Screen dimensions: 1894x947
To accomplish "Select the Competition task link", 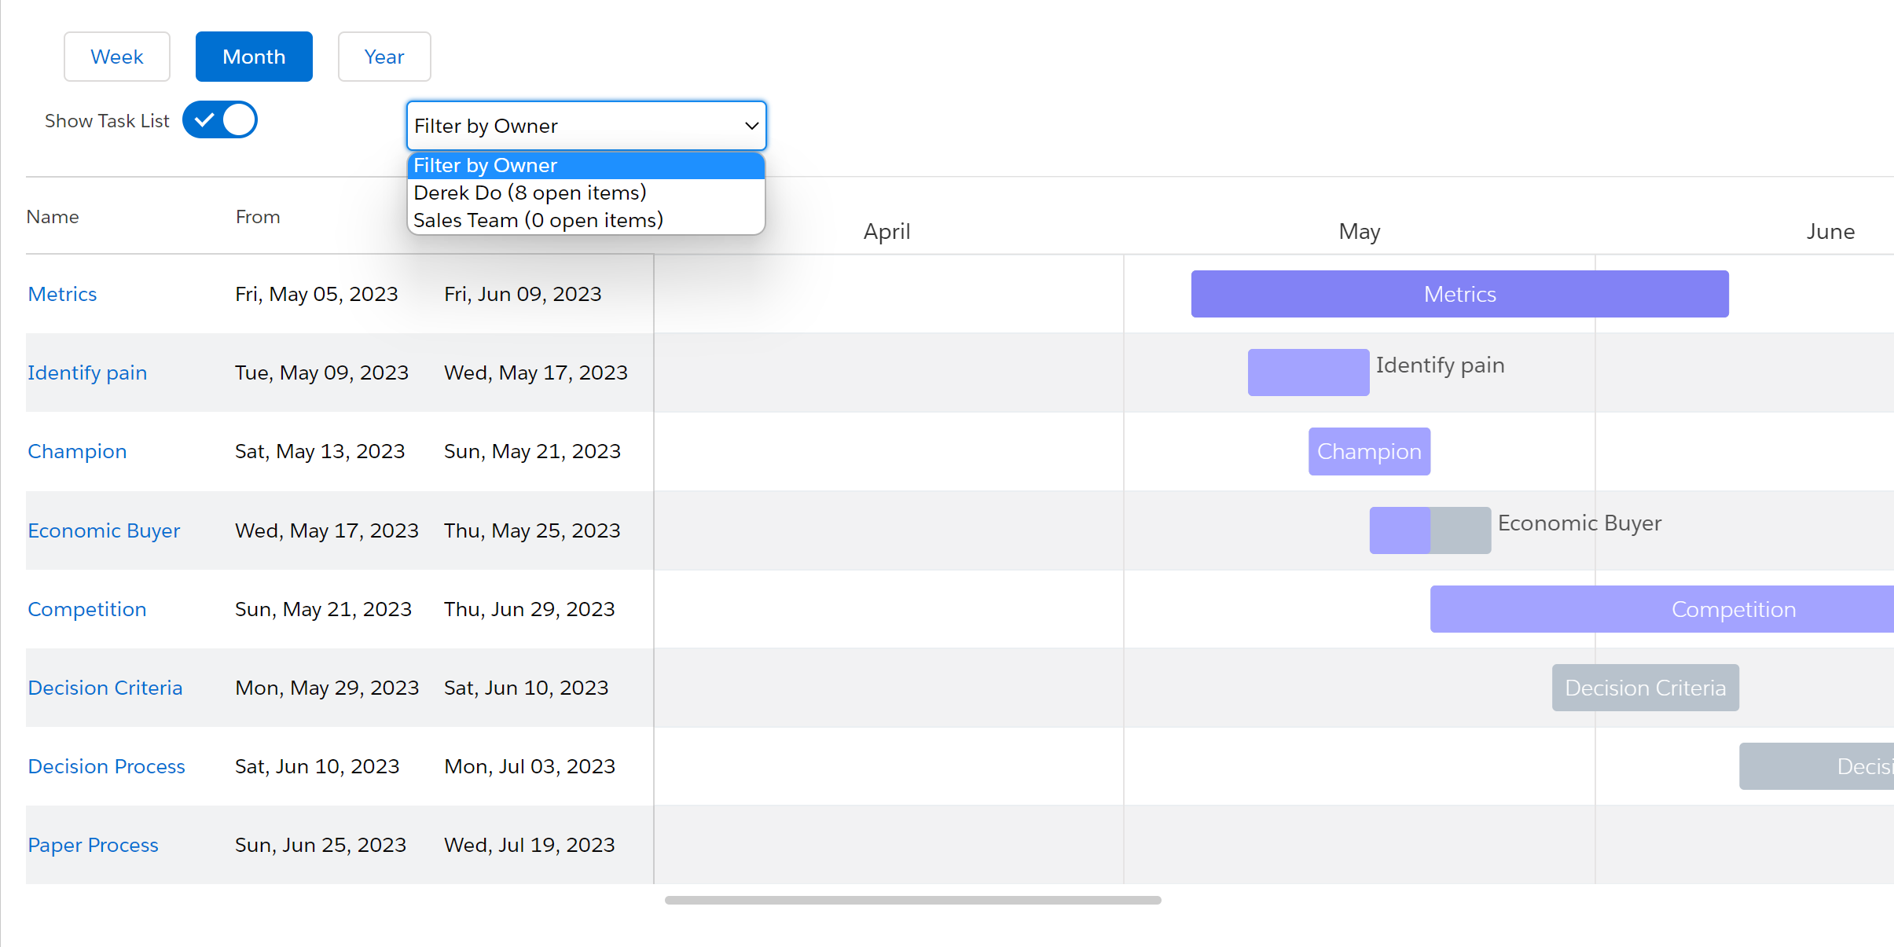I will [86, 609].
